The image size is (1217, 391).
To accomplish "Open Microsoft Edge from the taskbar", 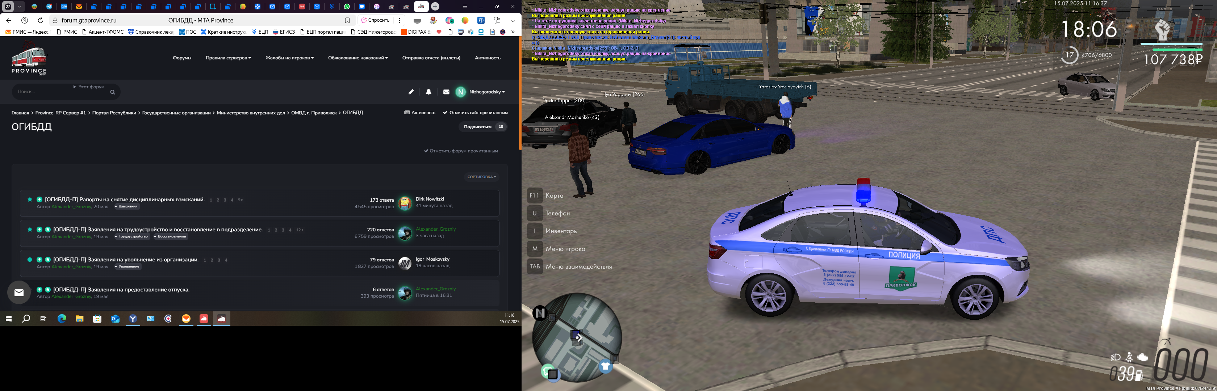I will click(x=62, y=319).
